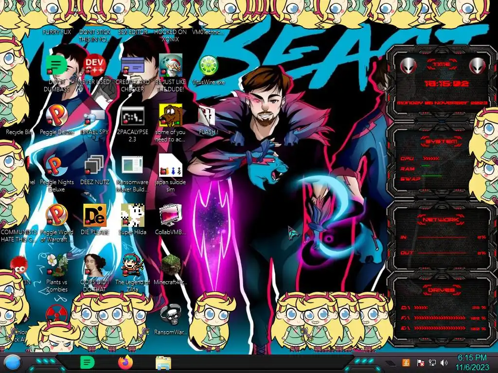Select the Recycle Bin label
Viewport: 498px width, 373px height.
(19, 132)
